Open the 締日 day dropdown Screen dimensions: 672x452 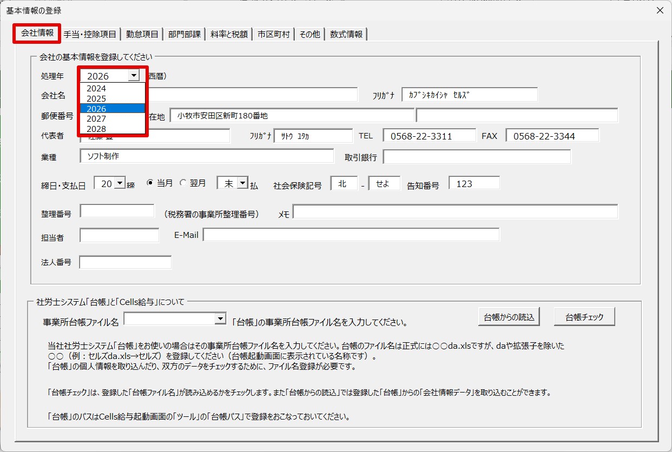(x=120, y=183)
